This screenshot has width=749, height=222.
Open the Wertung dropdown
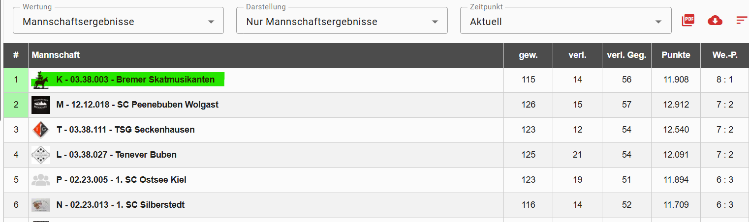118,22
